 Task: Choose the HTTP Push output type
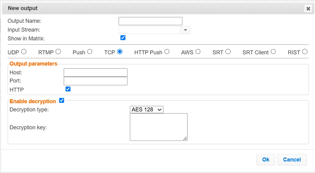tap(167, 52)
